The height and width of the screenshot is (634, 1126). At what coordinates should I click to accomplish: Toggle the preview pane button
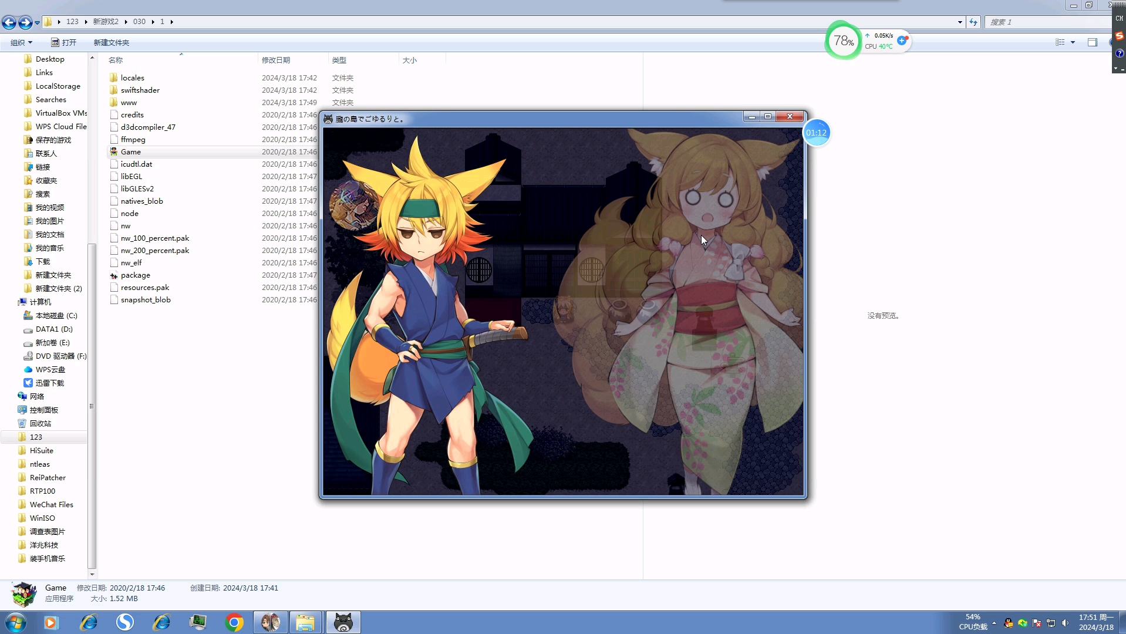[x=1092, y=42]
